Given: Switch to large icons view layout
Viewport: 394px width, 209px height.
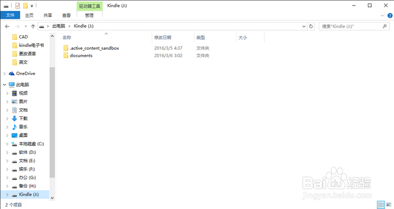Looking at the screenshot, I should tap(389, 205).
